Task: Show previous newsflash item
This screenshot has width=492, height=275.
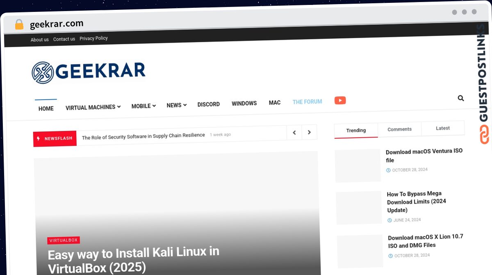Action: [294, 132]
